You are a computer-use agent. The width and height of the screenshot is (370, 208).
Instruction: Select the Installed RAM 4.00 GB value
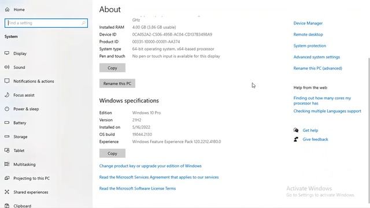[x=154, y=27]
